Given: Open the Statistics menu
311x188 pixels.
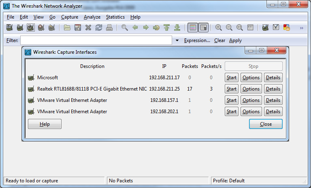Looking at the screenshot, I should [115, 17].
